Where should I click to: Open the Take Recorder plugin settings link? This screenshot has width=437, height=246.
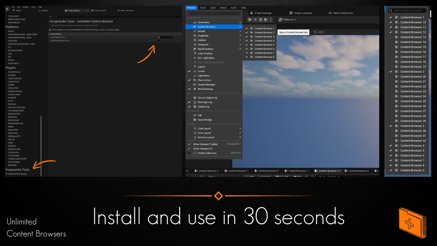click(13, 152)
